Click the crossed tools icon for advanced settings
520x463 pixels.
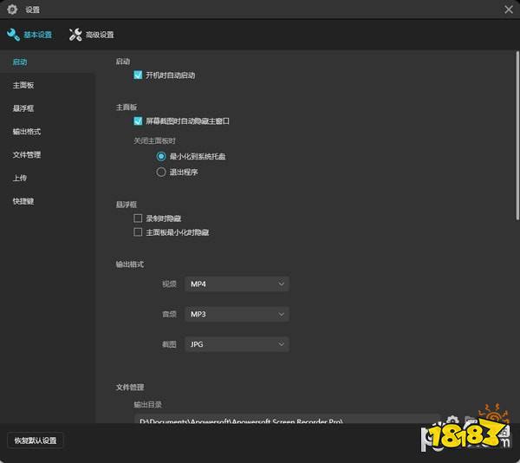pyautogui.click(x=75, y=35)
